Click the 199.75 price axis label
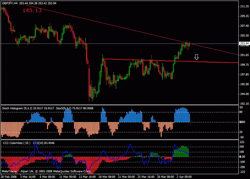Image resolution: width=250 pixels, height=179 pixels. (244, 65)
